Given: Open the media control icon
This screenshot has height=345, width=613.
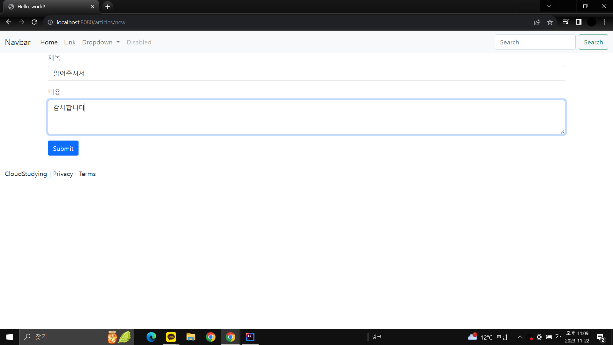Looking at the screenshot, I should coord(565,22).
